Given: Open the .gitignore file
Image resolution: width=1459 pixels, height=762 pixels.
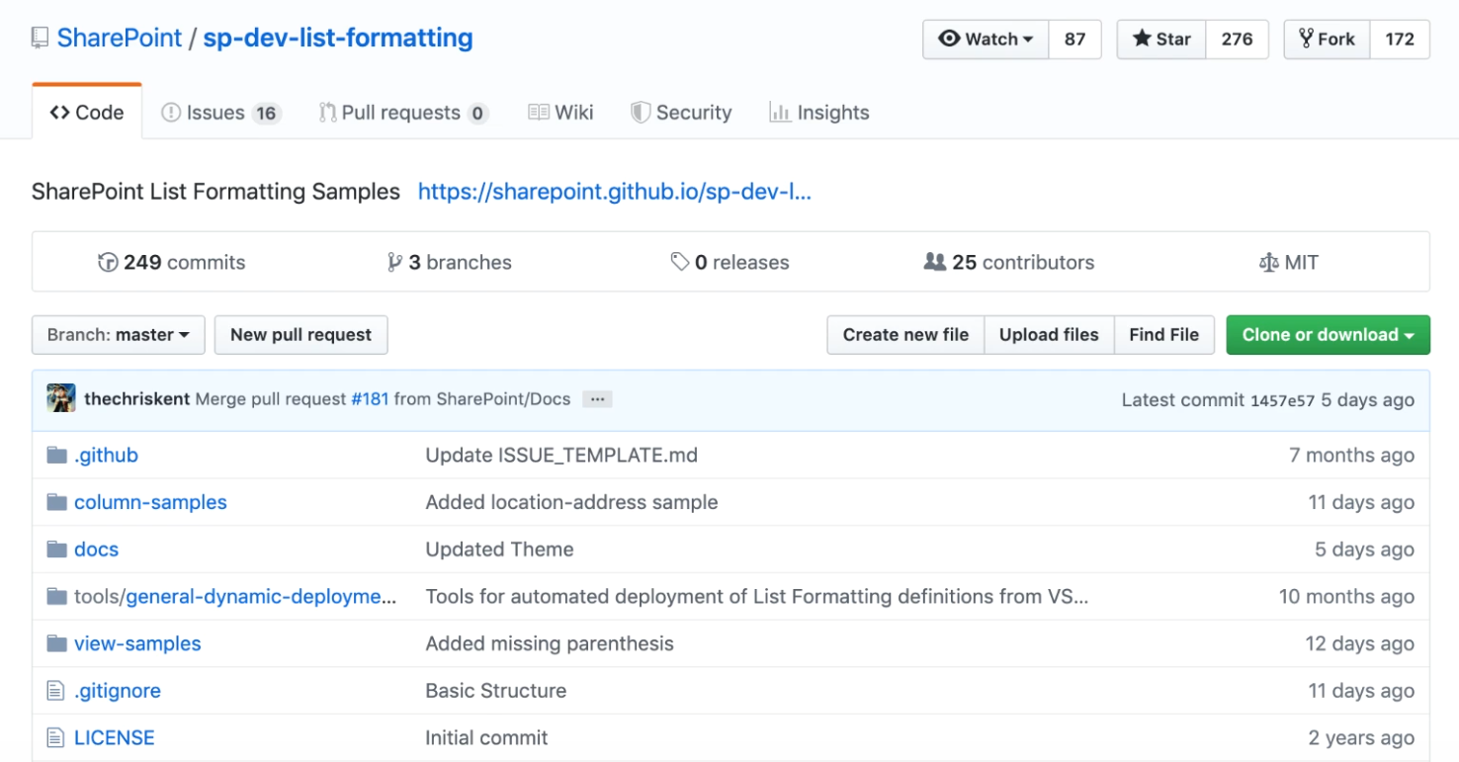Looking at the screenshot, I should click(118, 691).
